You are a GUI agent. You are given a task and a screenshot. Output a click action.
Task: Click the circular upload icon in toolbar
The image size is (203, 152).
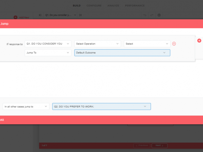(159, 15)
